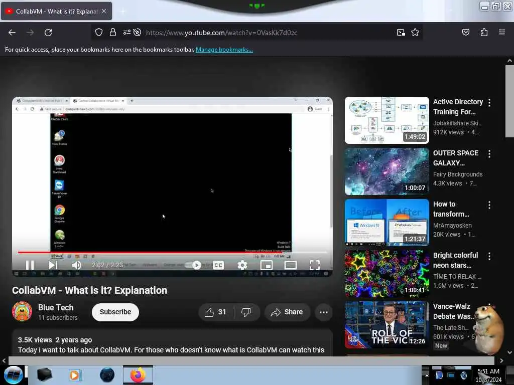Open the shield tracking protection icon

pyautogui.click(x=99, y=32)
